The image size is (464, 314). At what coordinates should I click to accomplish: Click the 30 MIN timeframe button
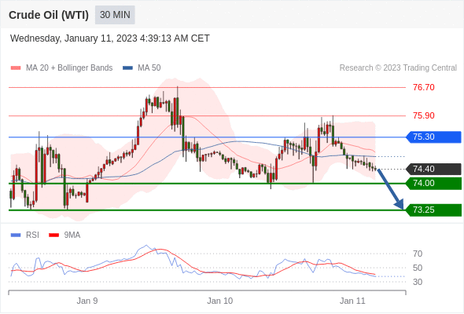(115, 15)
